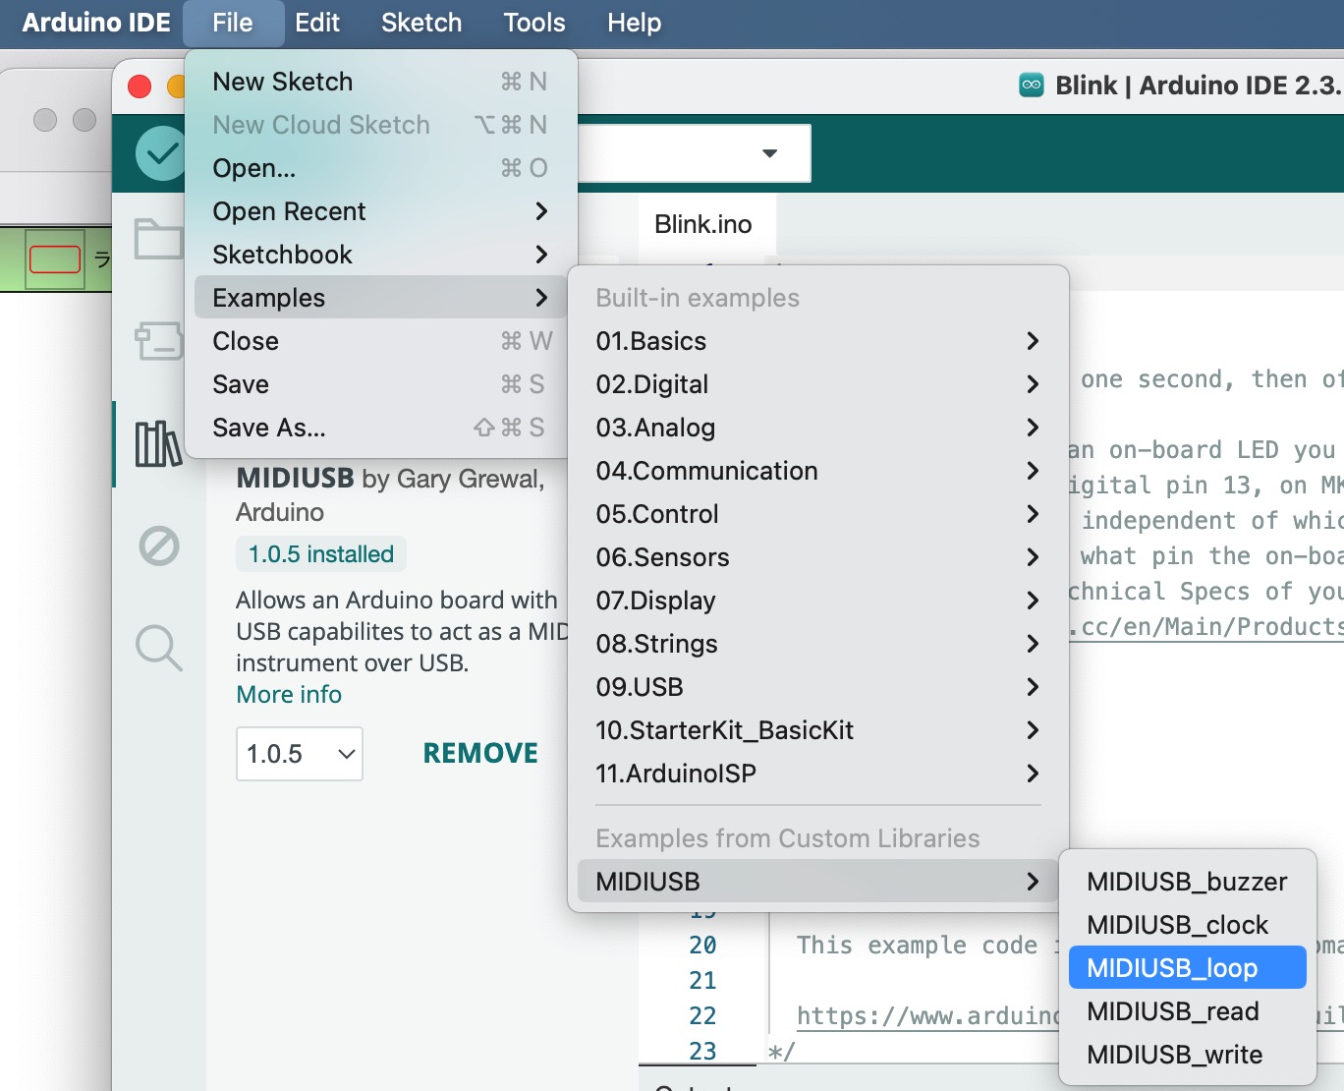Open the Sketchbook folder sidebar icon
Screen dimensions: 1344x1091
click(158, 239)
